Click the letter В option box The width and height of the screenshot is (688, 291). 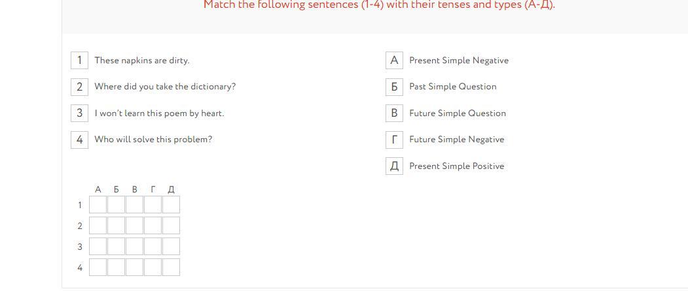(x=394, y=113)
